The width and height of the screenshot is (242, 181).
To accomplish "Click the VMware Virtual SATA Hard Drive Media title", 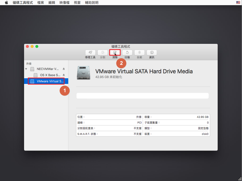I will coord(144,71).
